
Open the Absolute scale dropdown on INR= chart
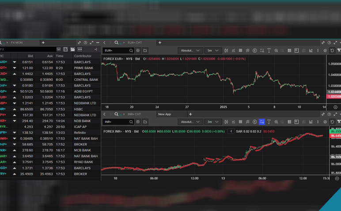(x=190, y=122)
